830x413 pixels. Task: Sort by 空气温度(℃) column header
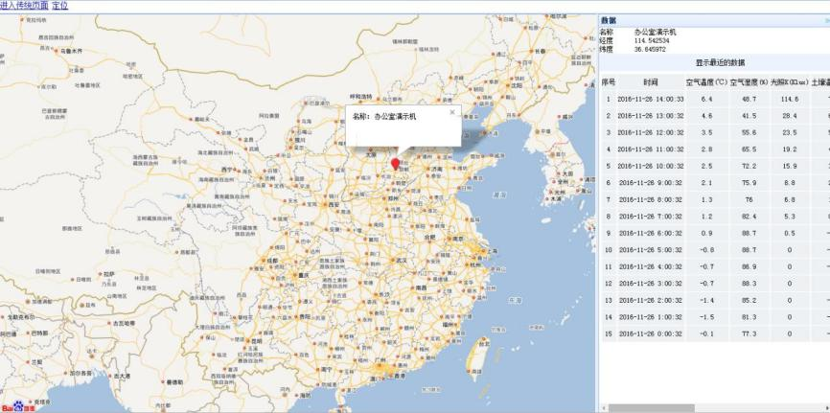tap(705, 82)
